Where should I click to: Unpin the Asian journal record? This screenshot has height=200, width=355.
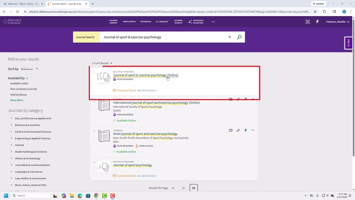[245, 130]
